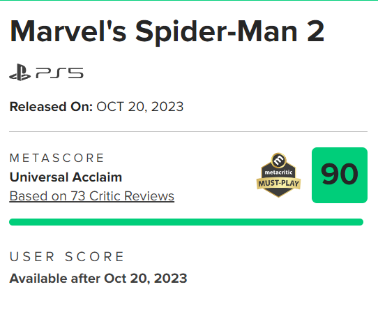Click the '73' number in critic reviews link
Screen dimensions: 378x317
[78, 196]
